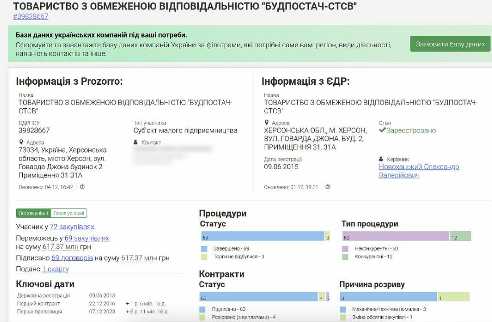
Task: Click the location pin icon beside ЄДР Адреса
Action: [267, 123]
